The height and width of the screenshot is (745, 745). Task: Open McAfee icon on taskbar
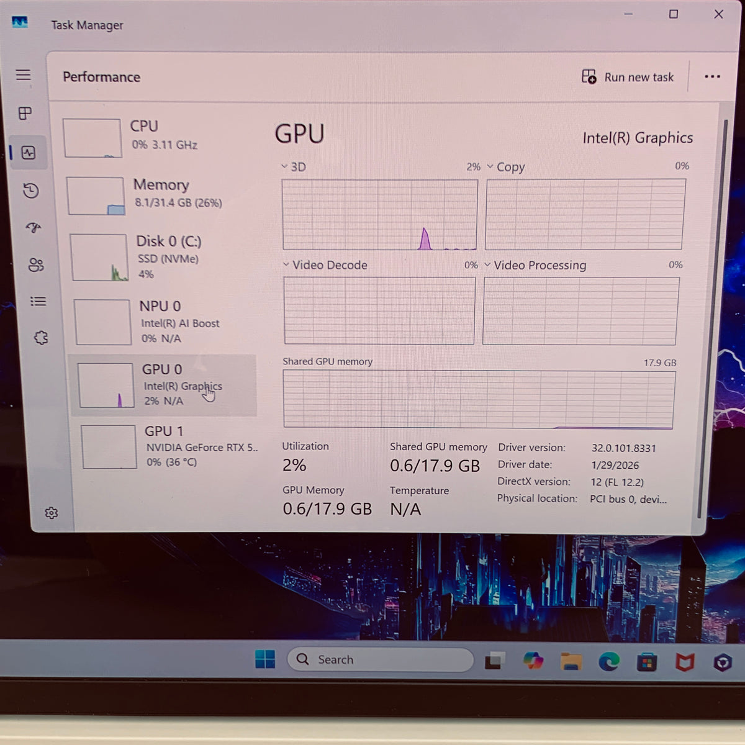pyautogui.click(x=685, y=662)
